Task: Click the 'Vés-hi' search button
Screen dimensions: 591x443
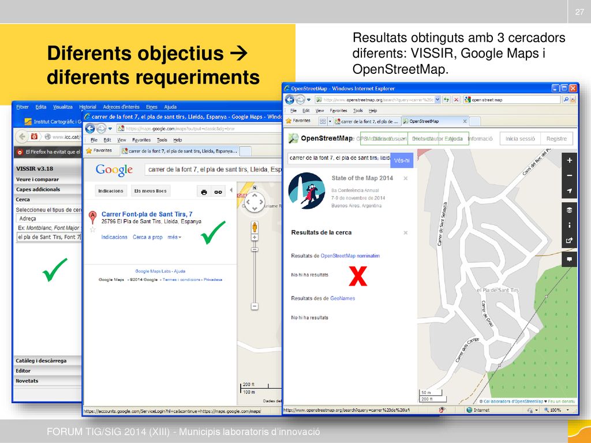Action: pos(402,160)
